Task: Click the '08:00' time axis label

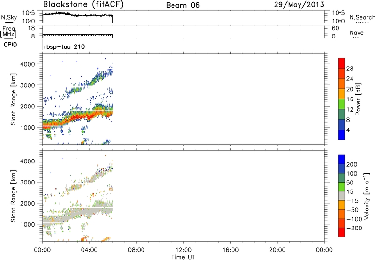Action: point(136,250)
